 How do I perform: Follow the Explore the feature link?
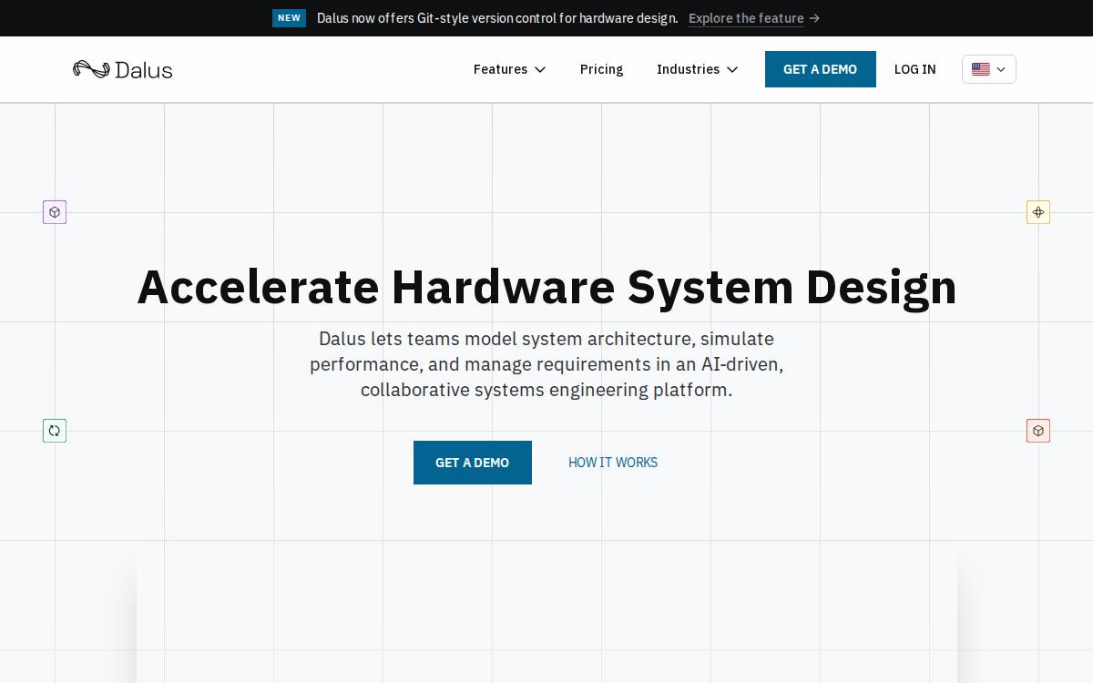coord(746,18)
